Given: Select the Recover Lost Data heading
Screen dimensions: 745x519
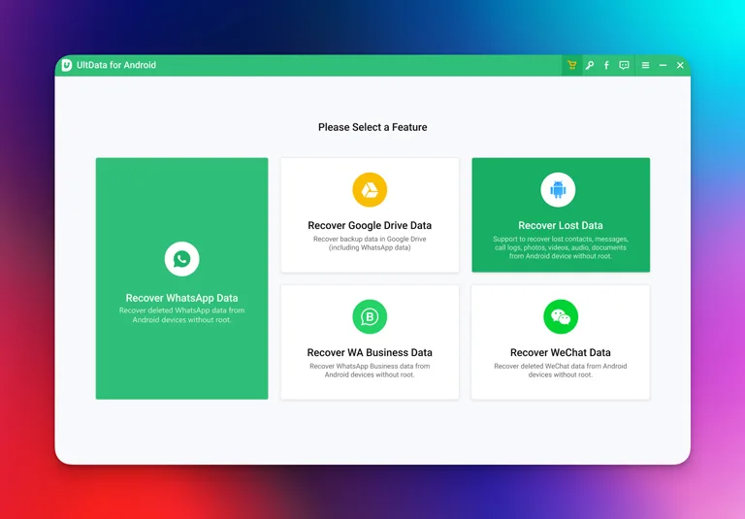Looking at the screenshot, I should pos(561,225).
